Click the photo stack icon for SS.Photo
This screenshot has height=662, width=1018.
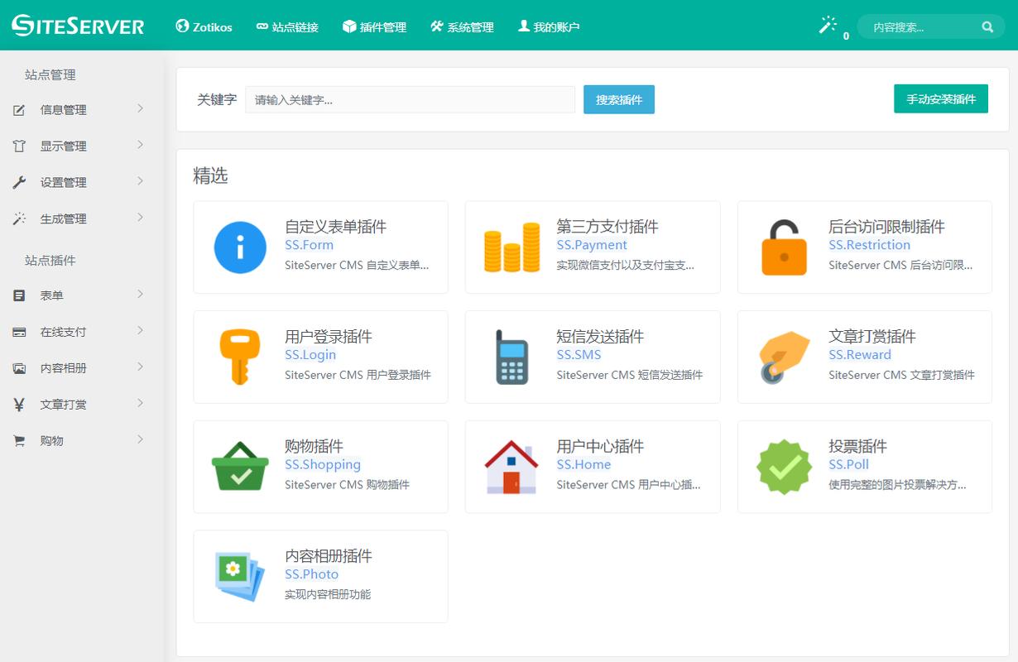click(239, 577)
